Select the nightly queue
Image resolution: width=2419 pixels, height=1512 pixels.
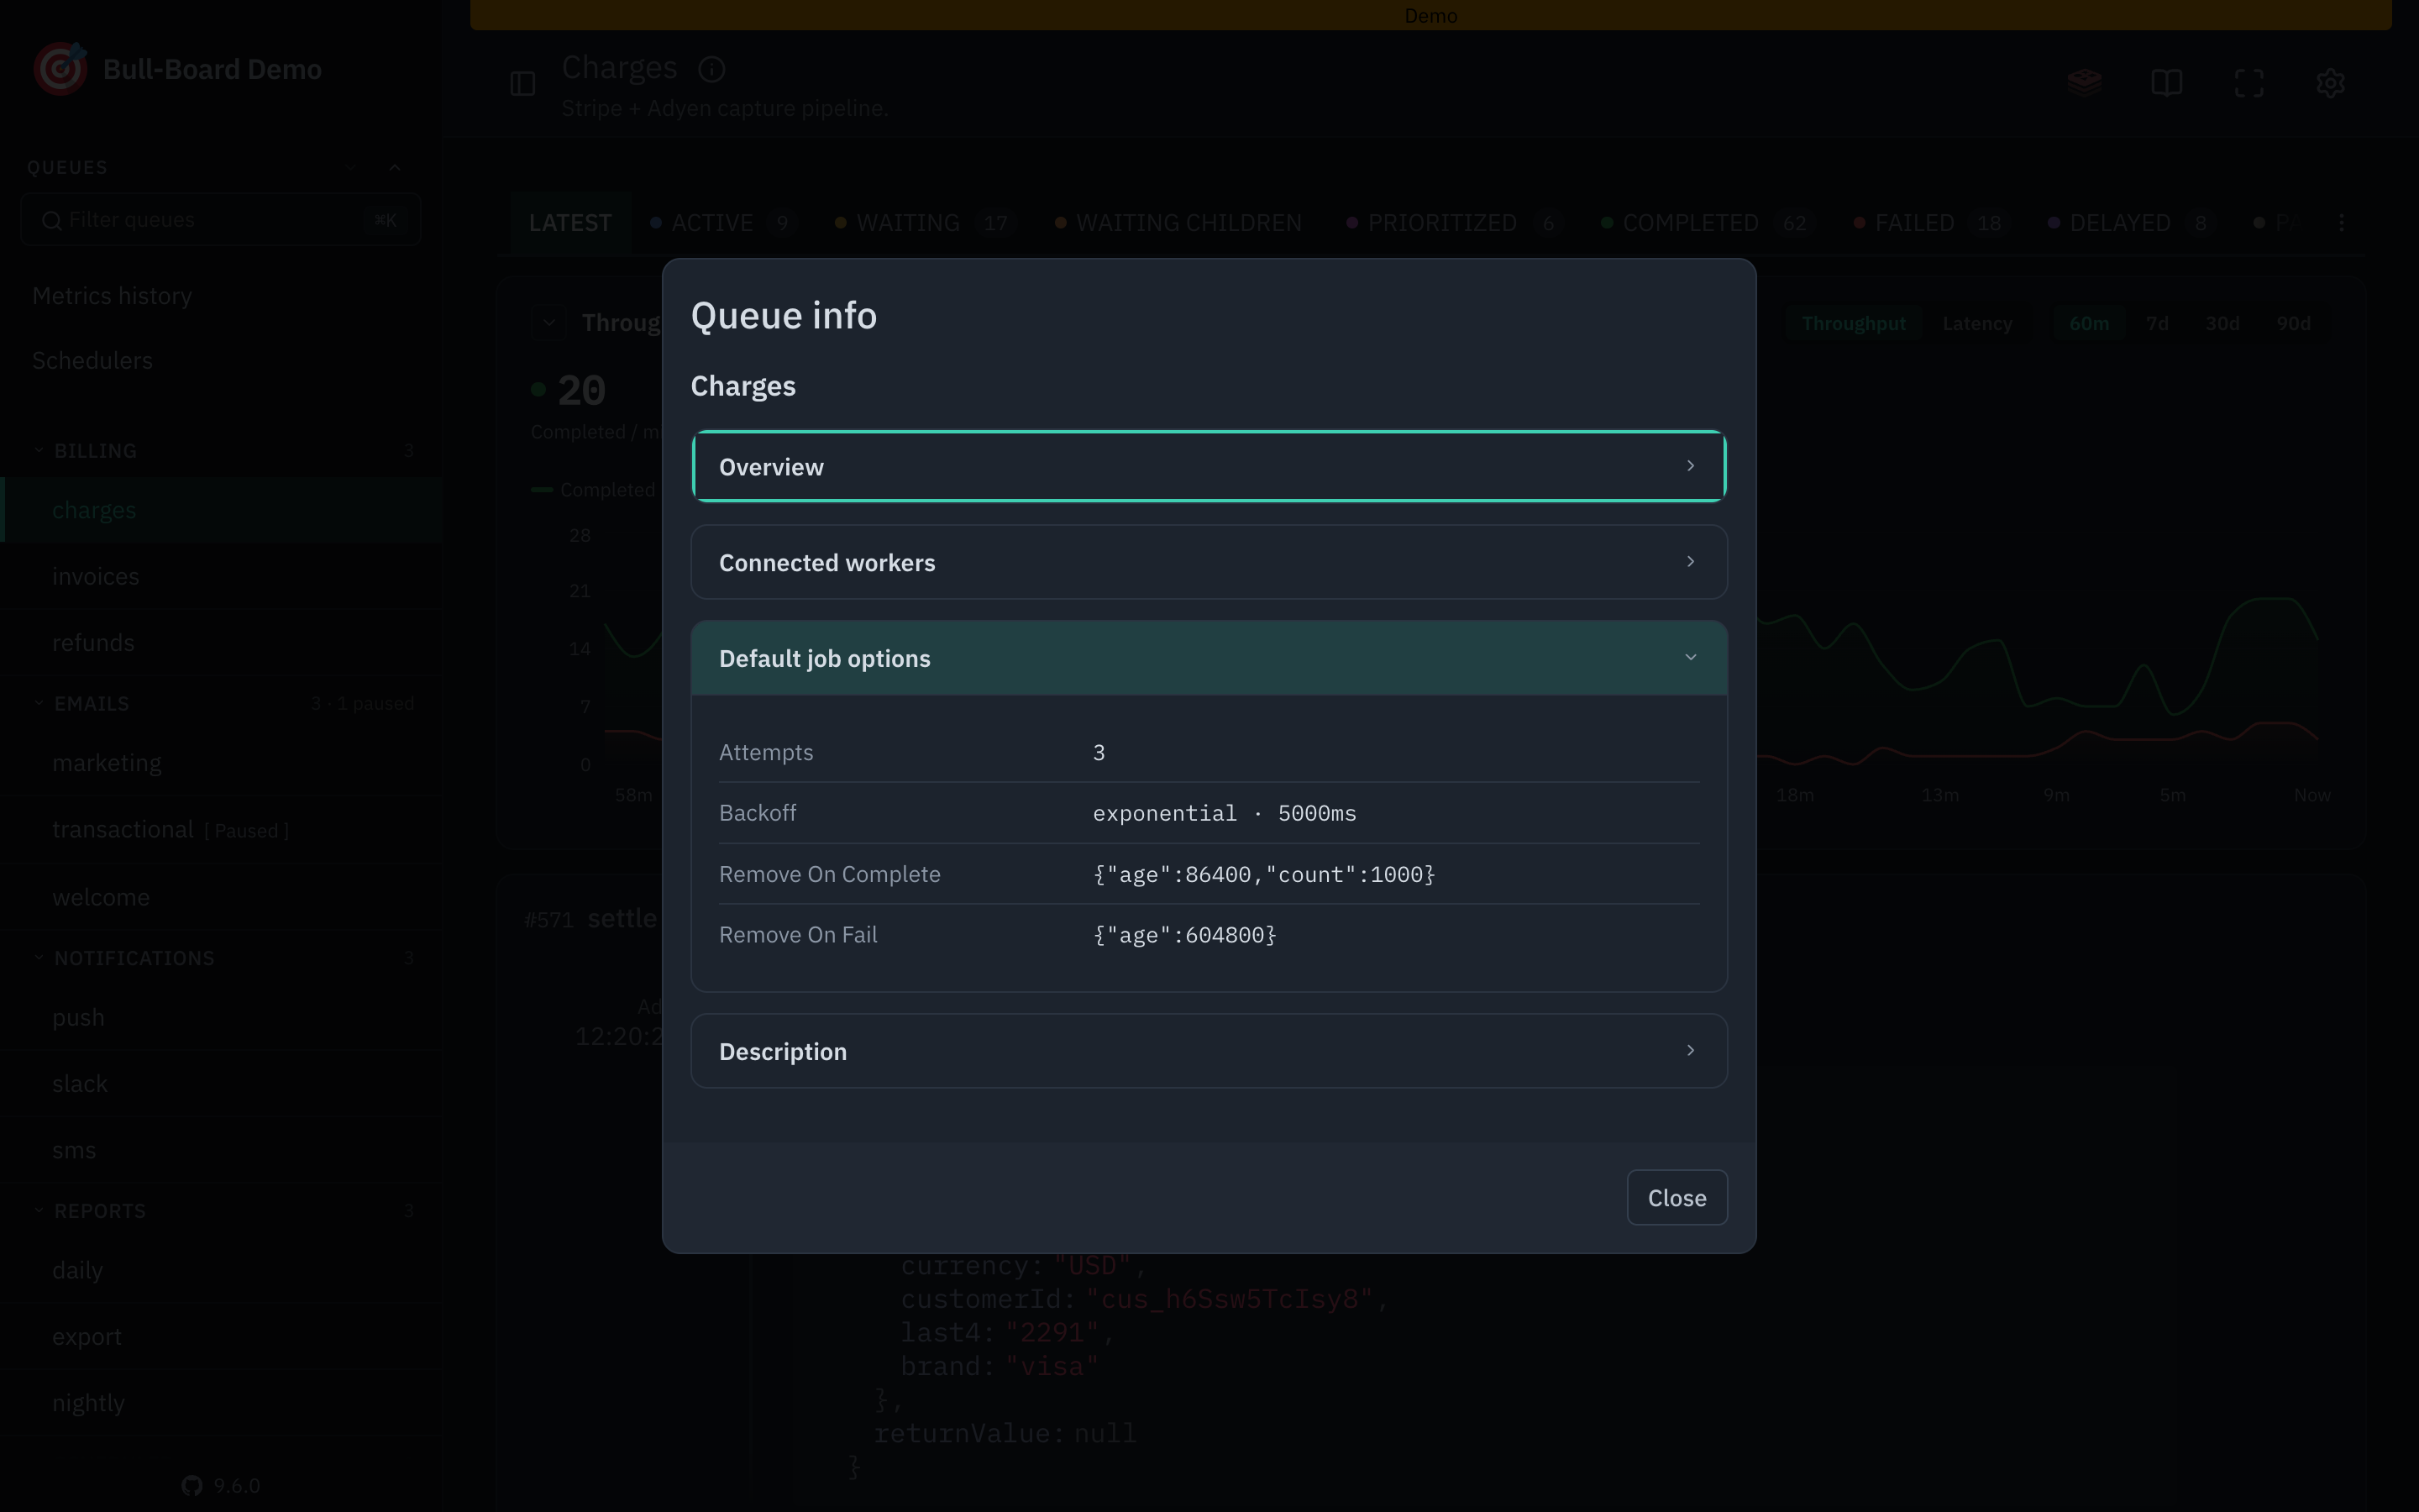coord(221,1403)
